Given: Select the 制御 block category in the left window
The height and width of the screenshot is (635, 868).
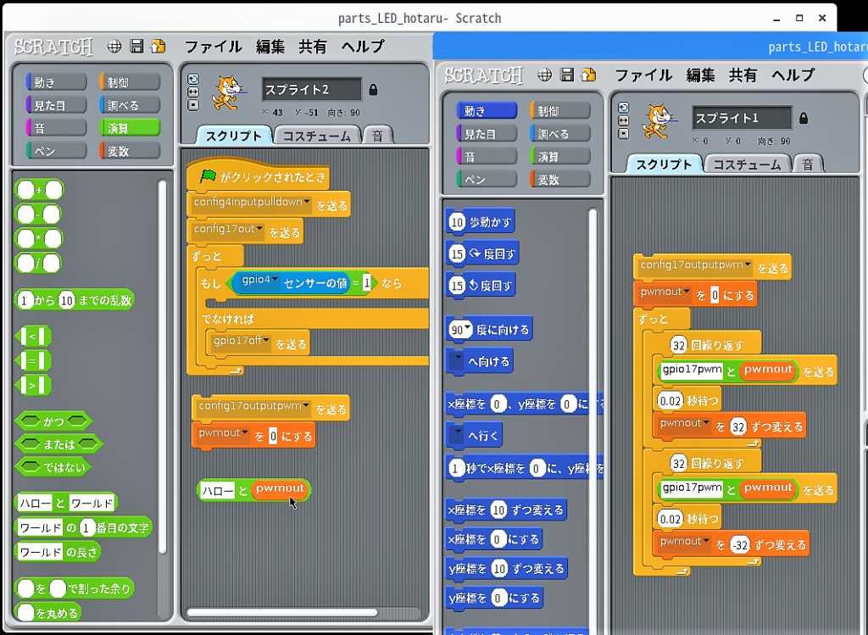Looking at the screenshot, I should click(x=129, y=82).
